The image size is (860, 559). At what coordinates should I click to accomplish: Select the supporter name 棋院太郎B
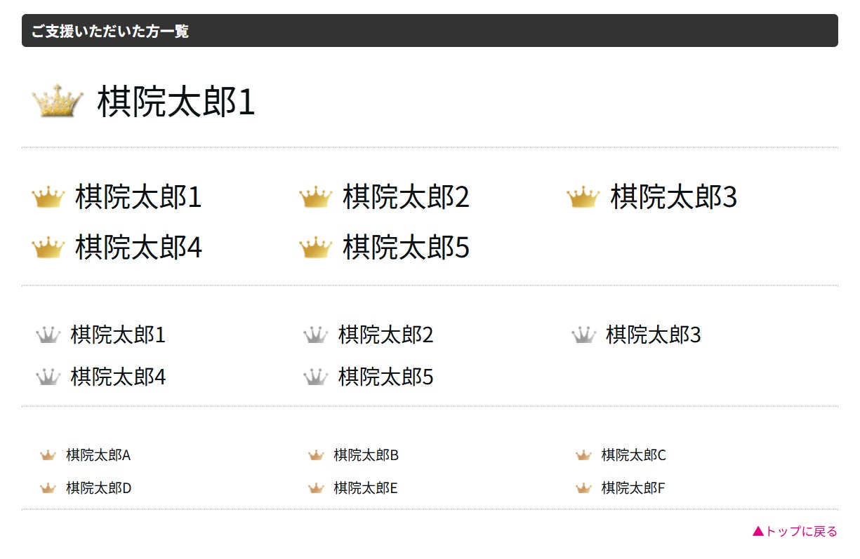(366, 456)
